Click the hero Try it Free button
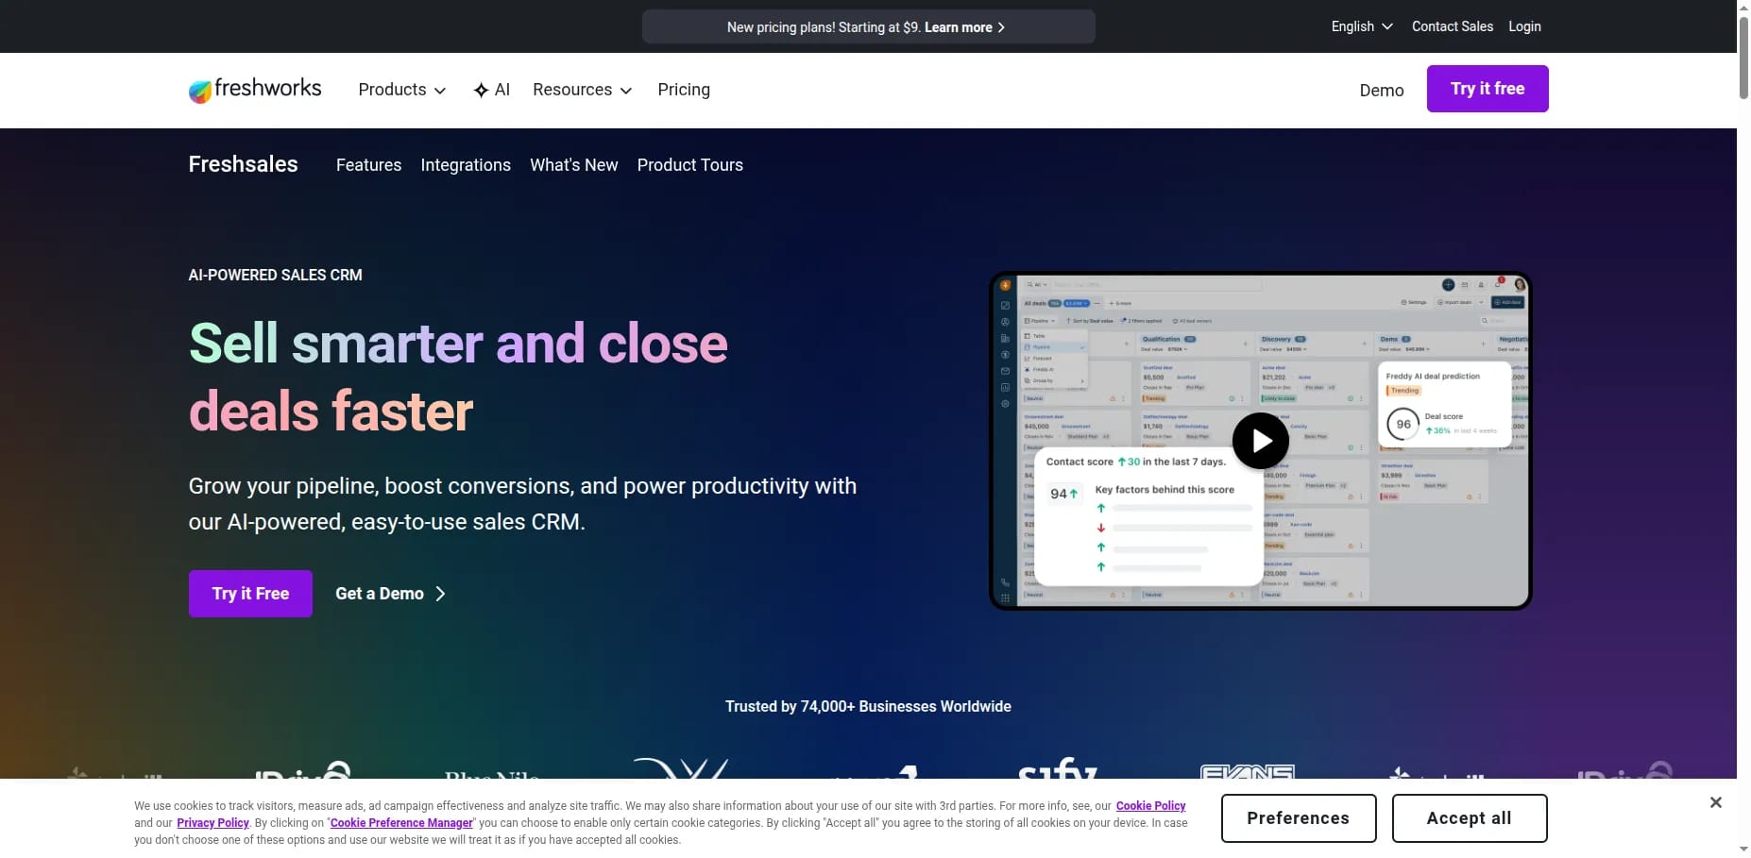 coord(250,594)
